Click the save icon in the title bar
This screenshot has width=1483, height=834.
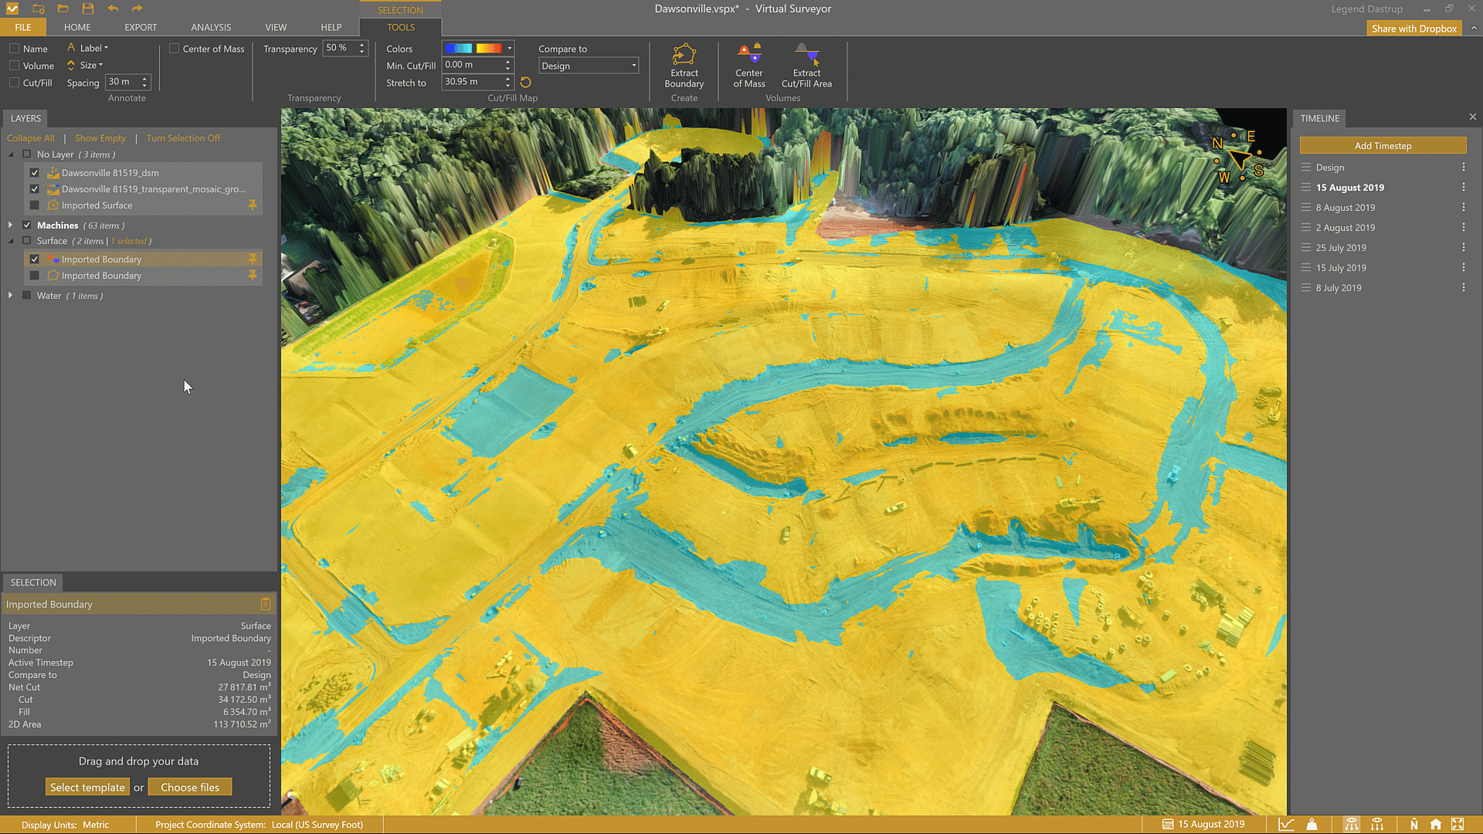(88, 8)
